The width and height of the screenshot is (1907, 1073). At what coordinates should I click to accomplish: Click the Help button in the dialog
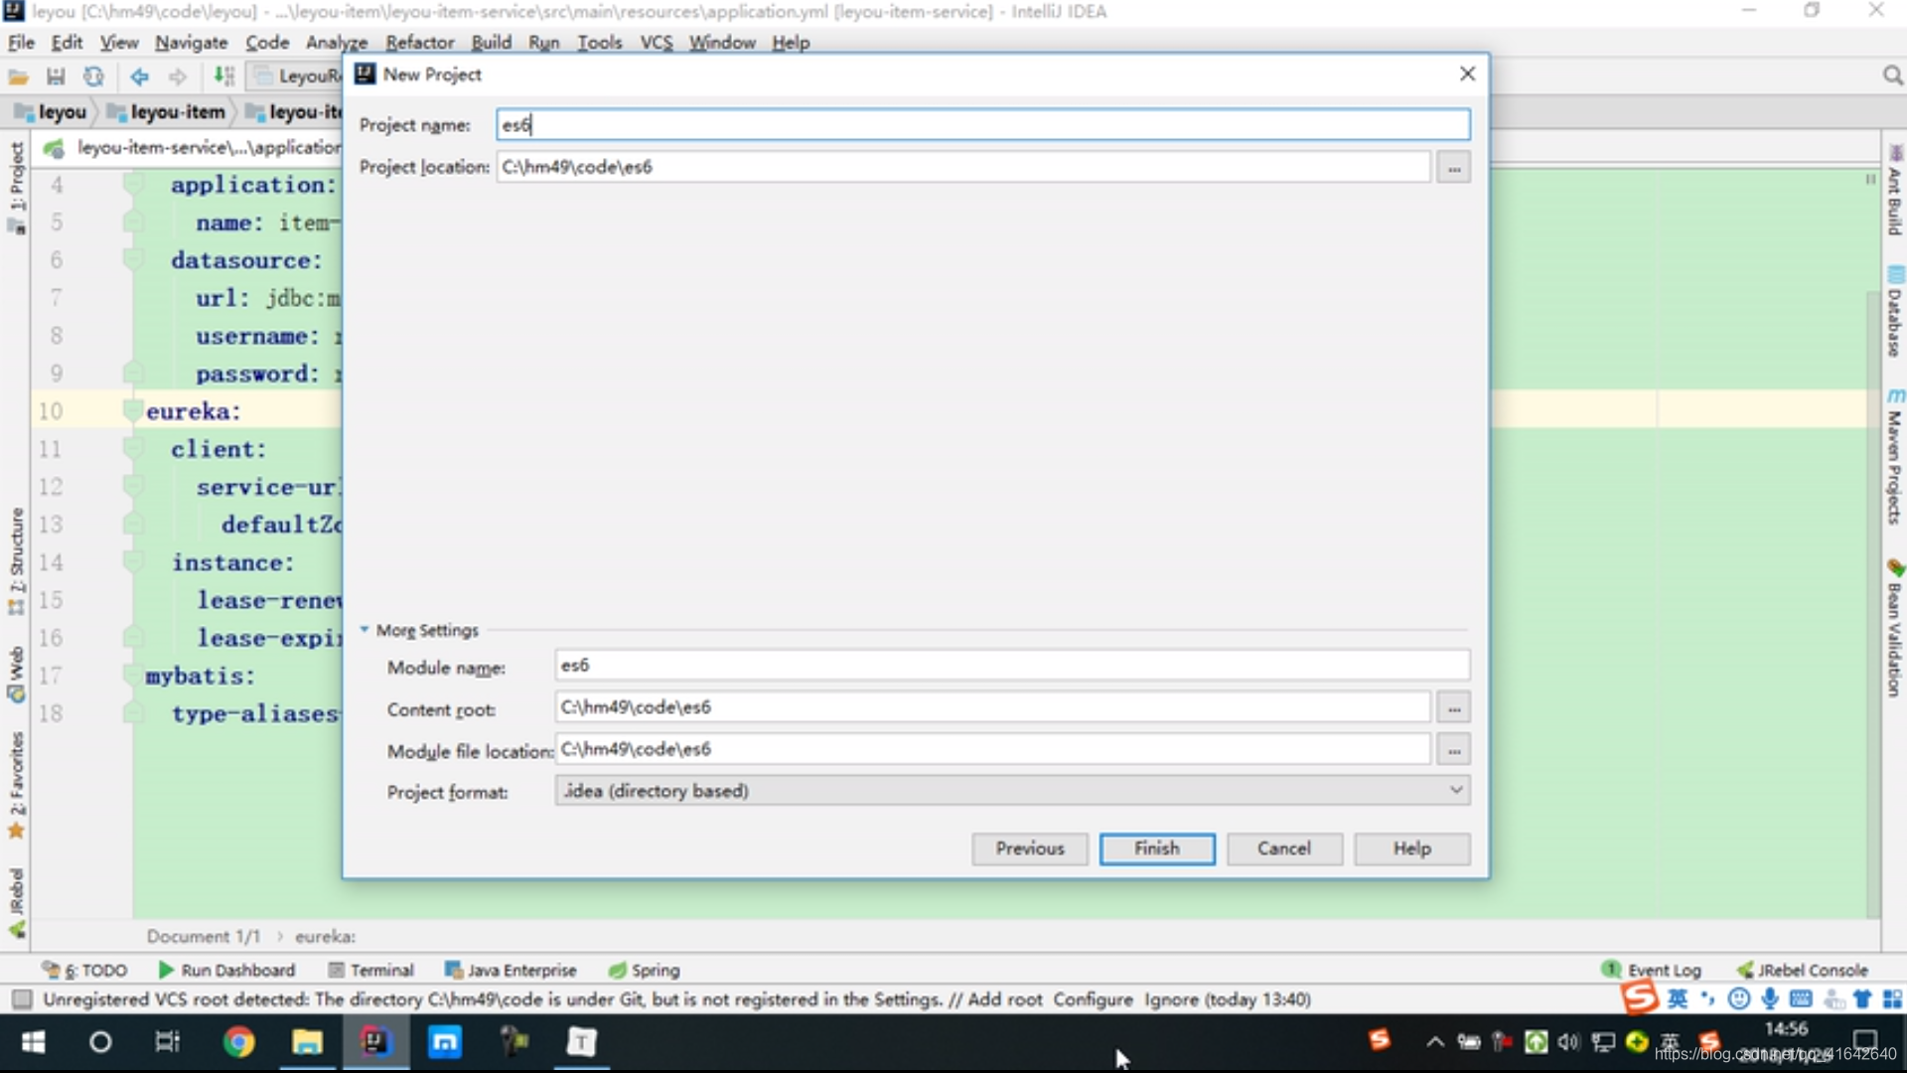tap(1411, 848)
